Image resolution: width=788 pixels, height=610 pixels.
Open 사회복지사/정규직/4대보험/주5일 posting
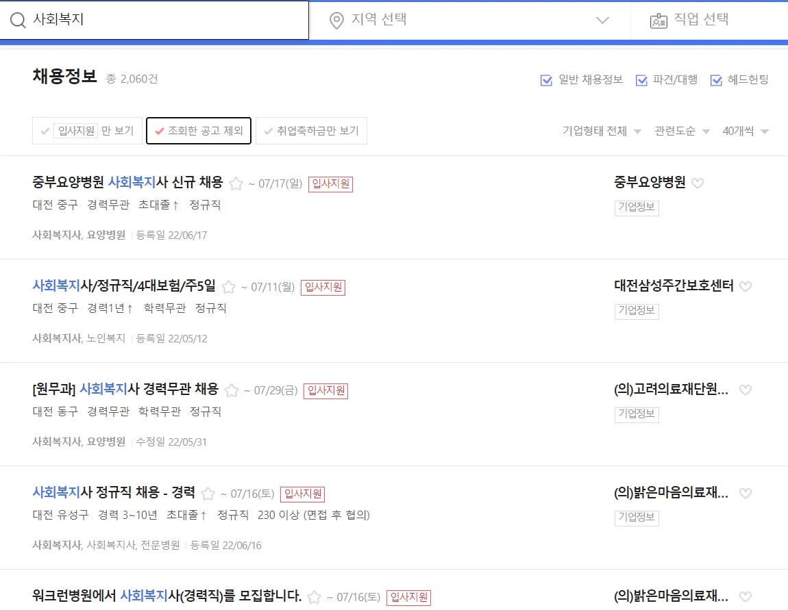124,285
